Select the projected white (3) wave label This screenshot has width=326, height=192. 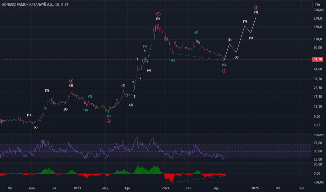(x=245, y=21)
